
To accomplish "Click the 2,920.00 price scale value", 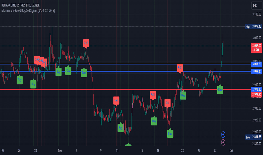I will coord(257,120).
